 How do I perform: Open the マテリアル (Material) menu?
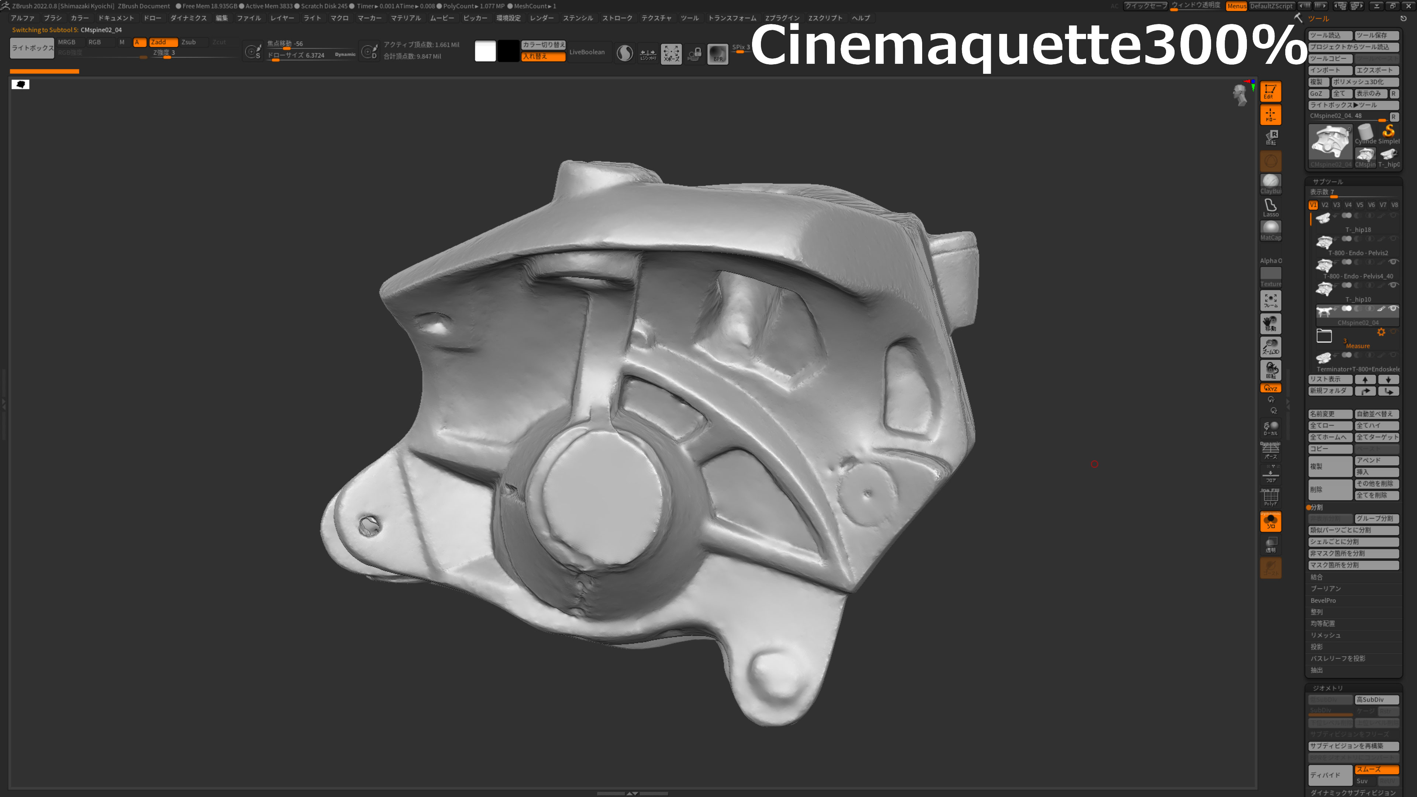(406, 18)
